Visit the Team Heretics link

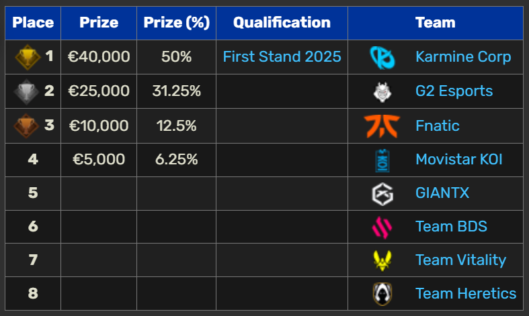pyautogui.click(x=466, y=293)
